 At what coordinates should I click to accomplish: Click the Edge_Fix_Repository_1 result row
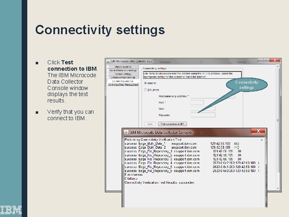(183, 151)
